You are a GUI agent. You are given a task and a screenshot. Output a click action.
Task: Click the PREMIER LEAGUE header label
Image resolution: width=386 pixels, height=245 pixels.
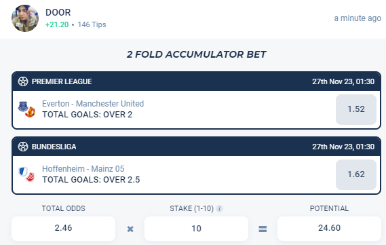(62, 81)
